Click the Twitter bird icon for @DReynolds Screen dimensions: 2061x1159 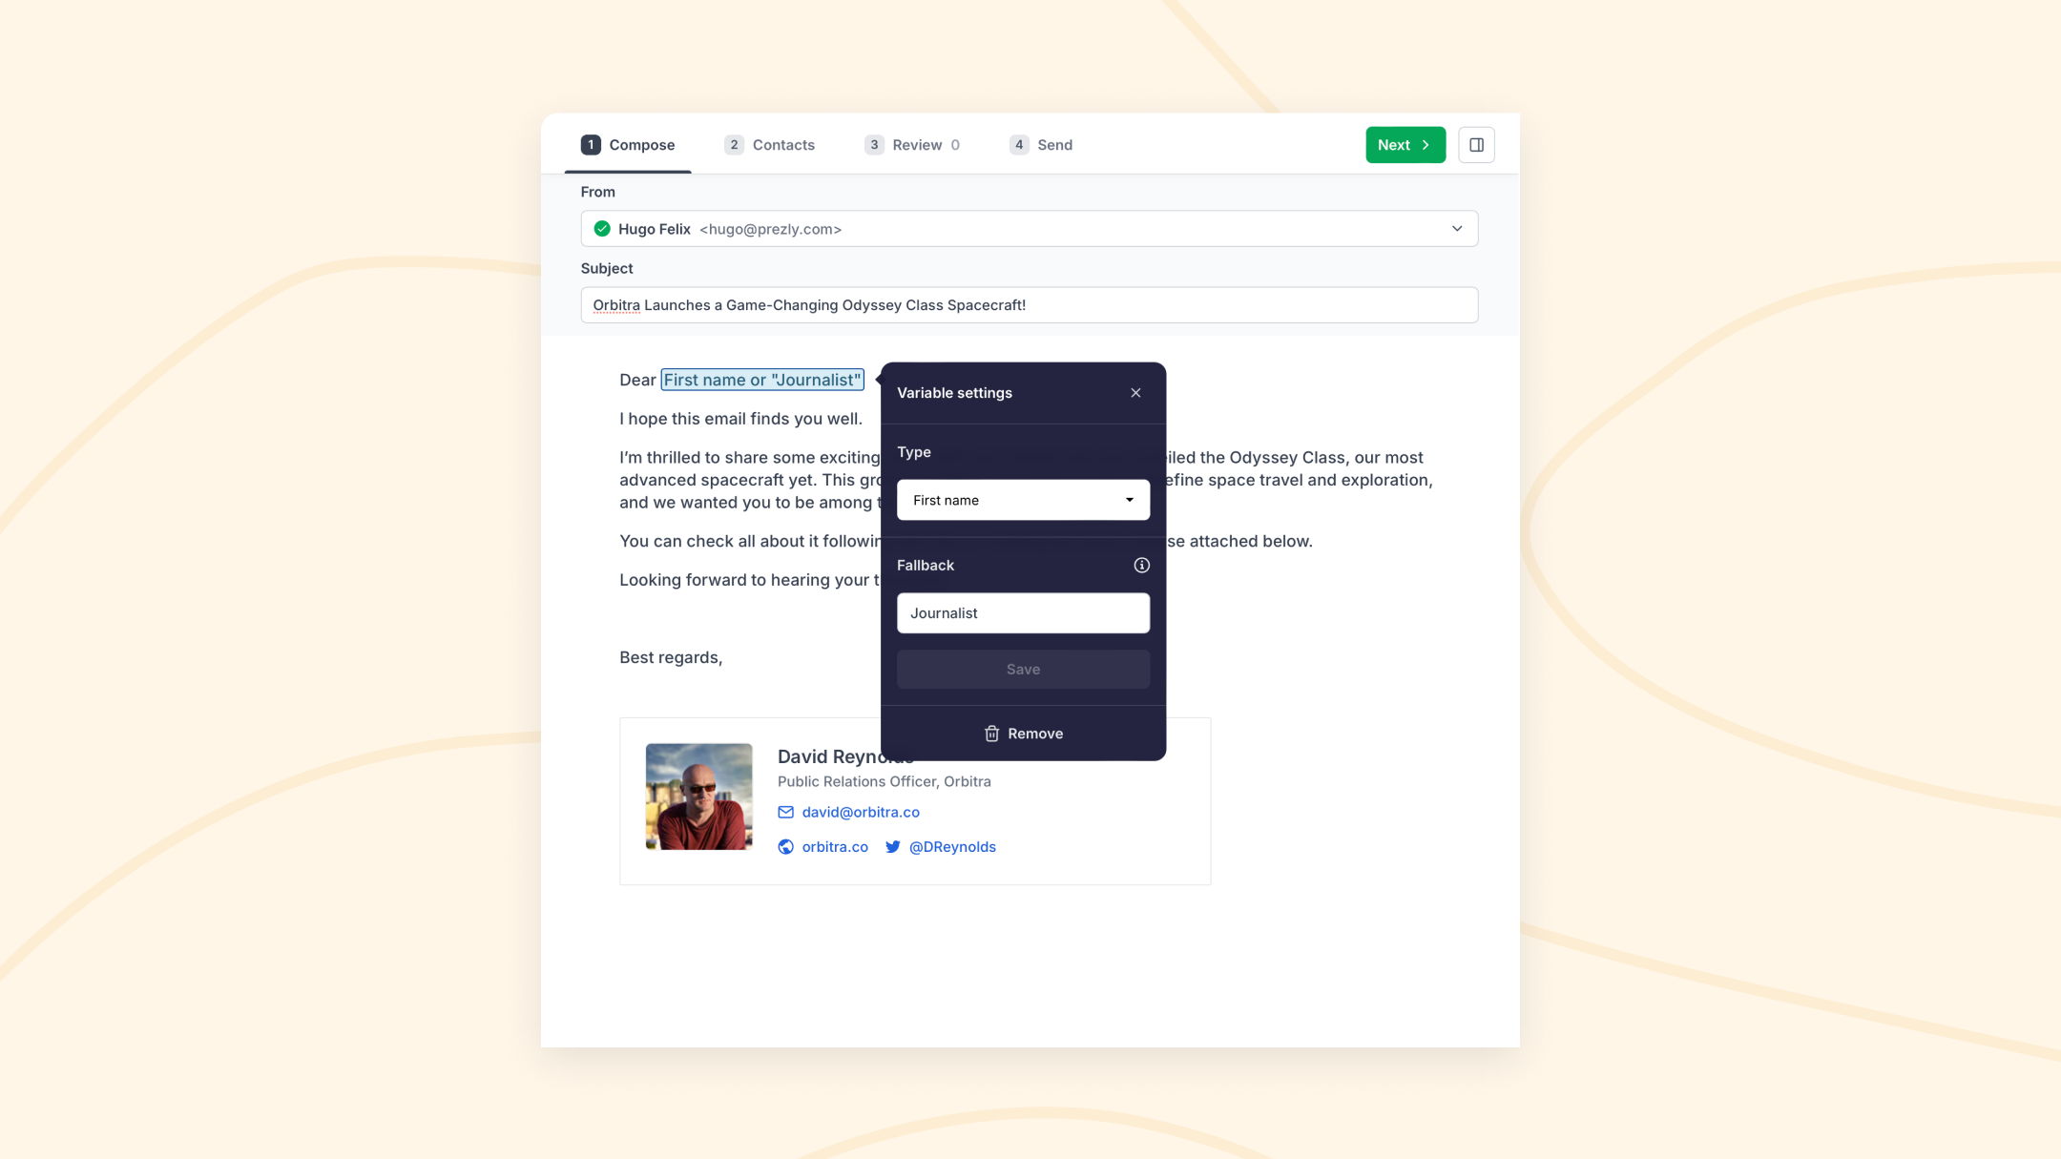coord(892,846)
